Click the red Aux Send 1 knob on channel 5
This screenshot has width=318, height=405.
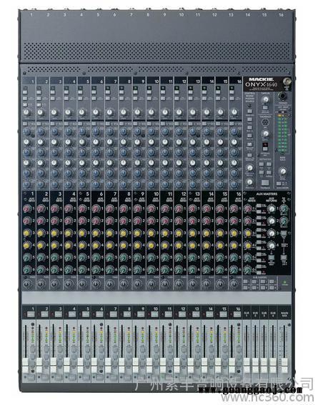point(82,209)
